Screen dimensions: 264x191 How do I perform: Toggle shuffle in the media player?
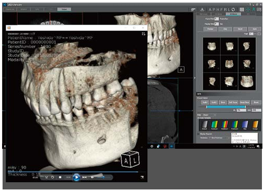point(46,177)
